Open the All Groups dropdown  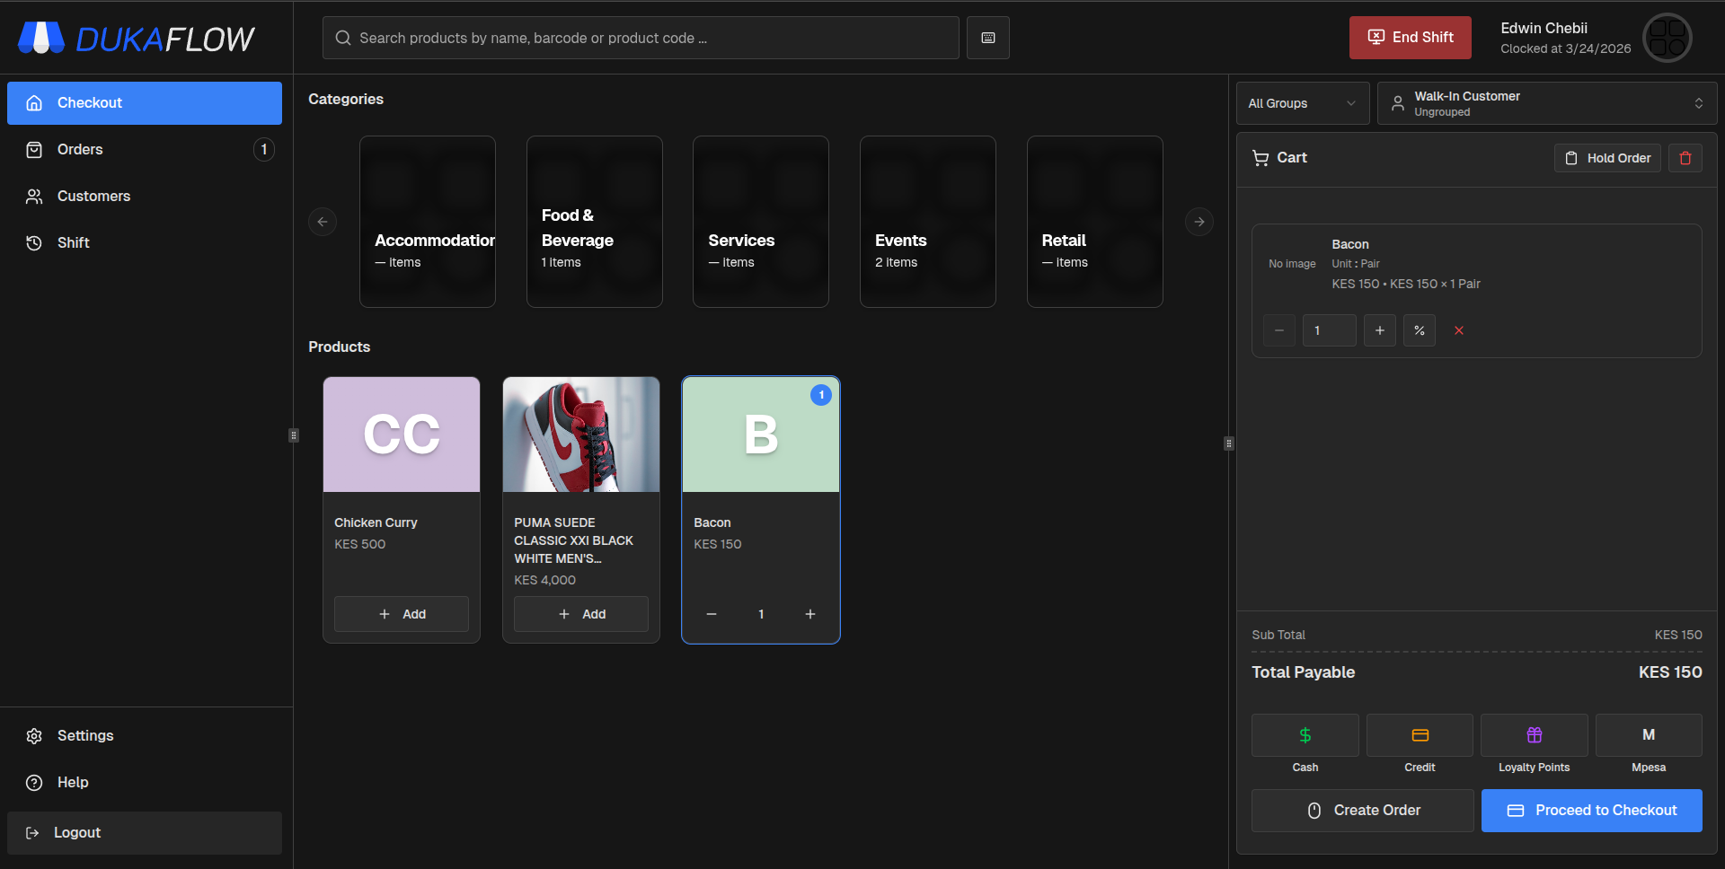(x=1302, y=103)
